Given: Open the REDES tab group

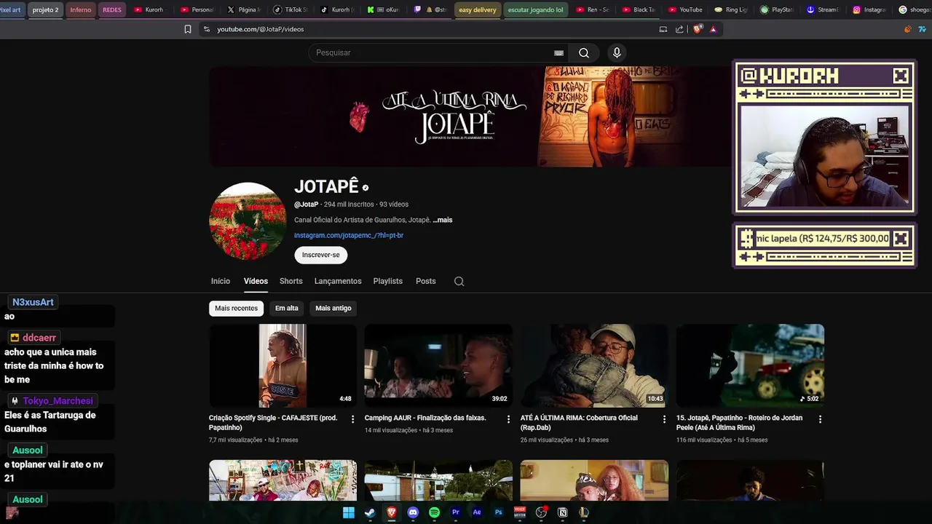Looking at the screenshot, I should tap(112, 9).
